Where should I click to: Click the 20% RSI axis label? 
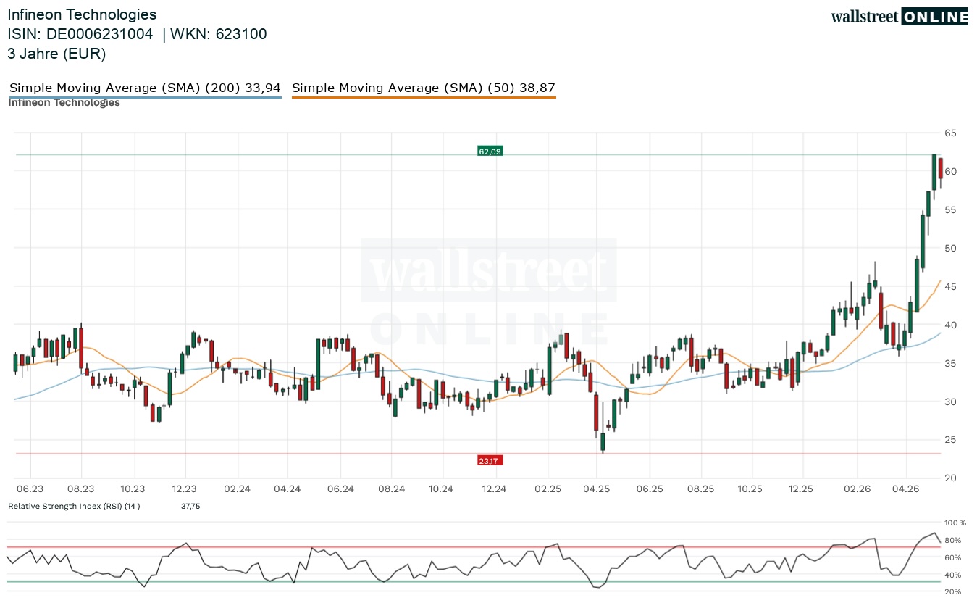tap(953, 592)
